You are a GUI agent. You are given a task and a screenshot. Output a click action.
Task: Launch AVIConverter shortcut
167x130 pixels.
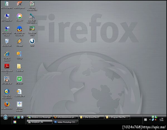[x=7, y=80]
